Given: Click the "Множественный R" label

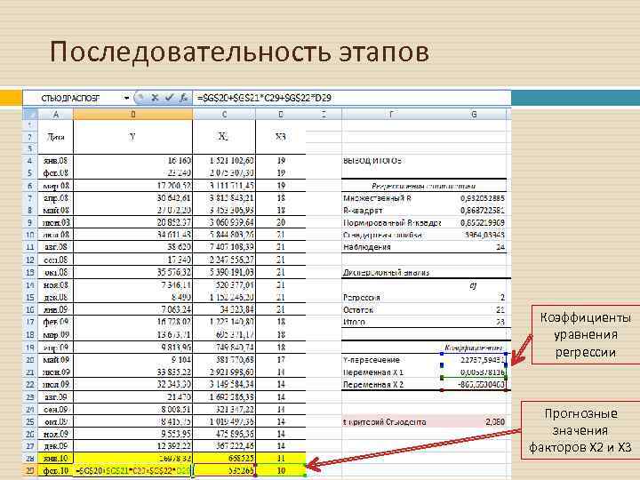Looking at the screenshot, I should [x=377, y=198].
